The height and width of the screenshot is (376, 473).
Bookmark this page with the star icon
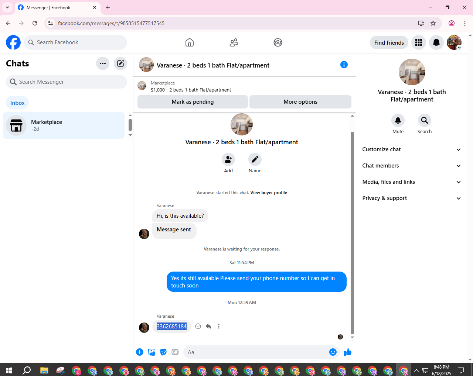[x=433, y=23]
